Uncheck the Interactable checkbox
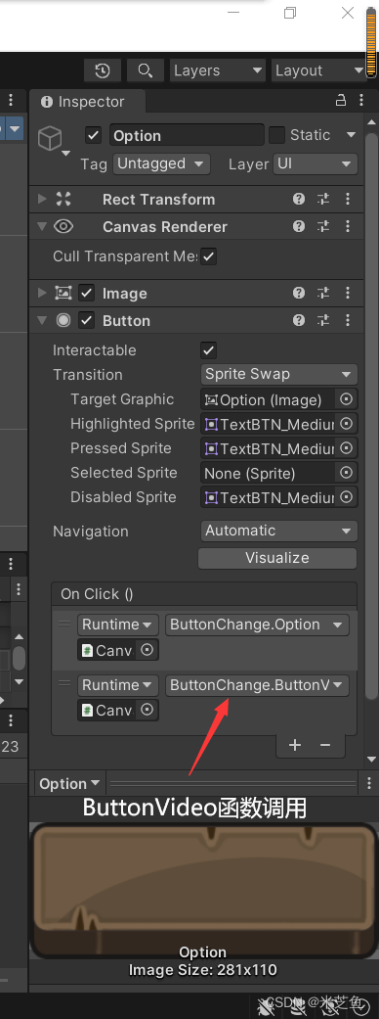The width and height of the screenshot is (379, 1019). 208,350
